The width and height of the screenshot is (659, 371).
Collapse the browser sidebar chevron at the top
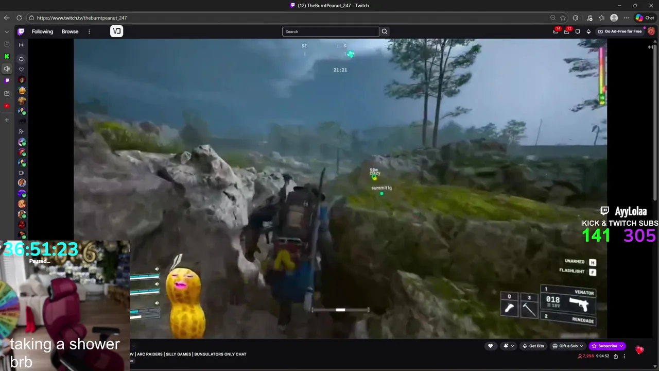(x=7, y=31)
